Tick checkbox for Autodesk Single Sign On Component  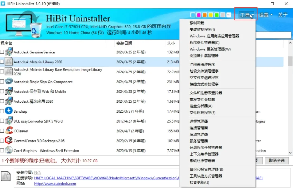coord(2,81)
